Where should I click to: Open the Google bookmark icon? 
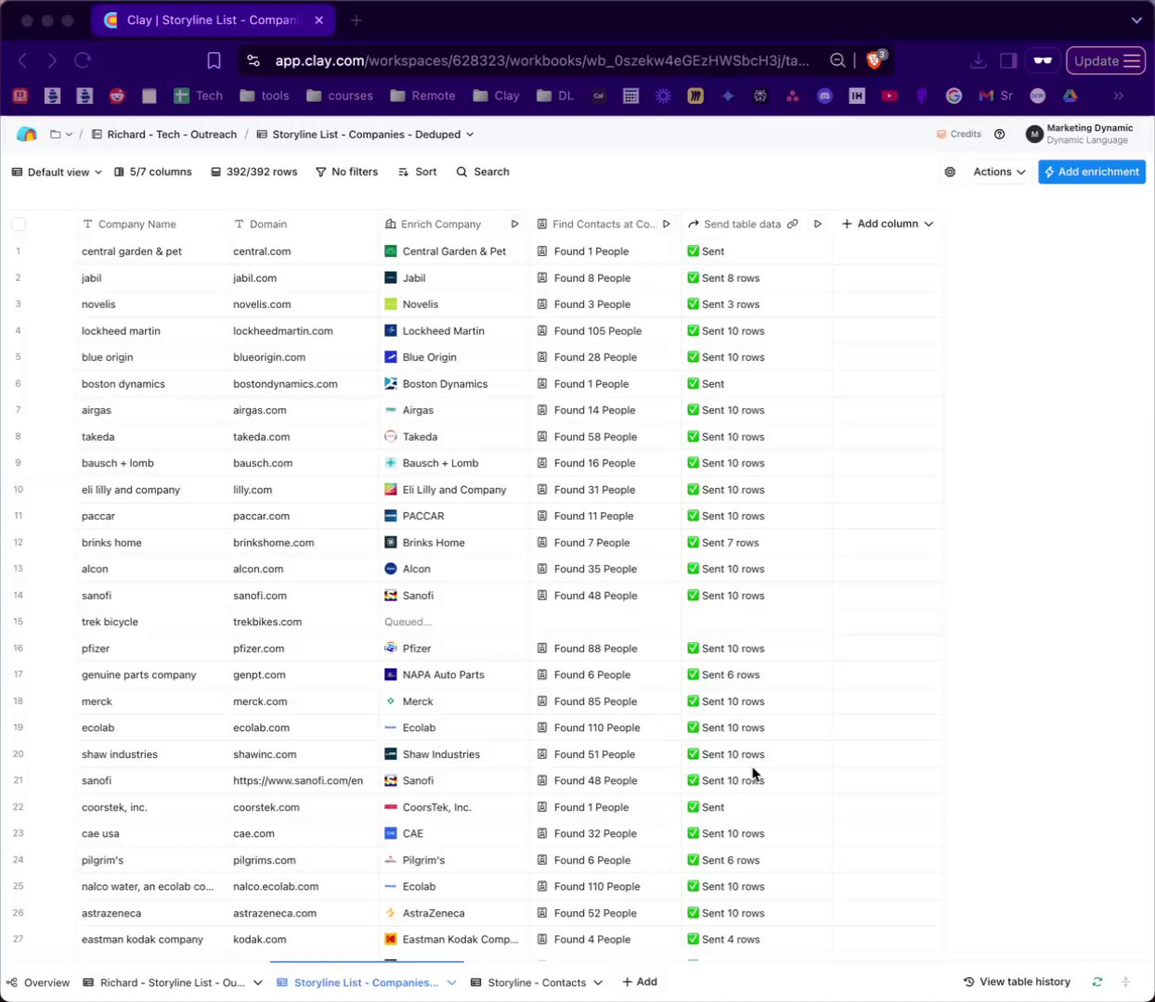(954, 96)
